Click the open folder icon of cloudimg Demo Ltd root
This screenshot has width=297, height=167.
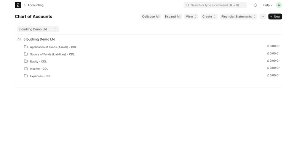19,39
